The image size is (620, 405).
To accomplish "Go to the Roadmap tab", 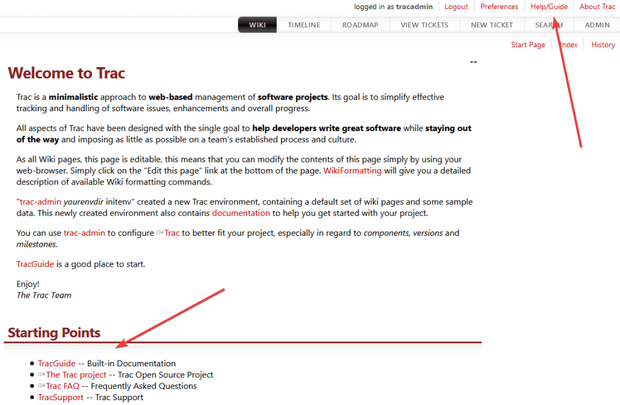I will click(360, 25).
